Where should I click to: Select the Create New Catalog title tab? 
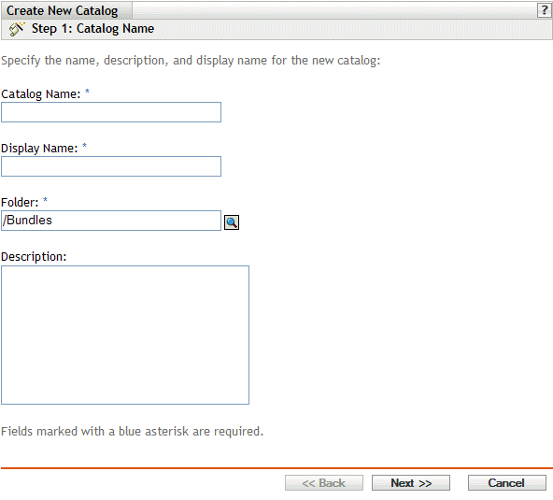66,10
